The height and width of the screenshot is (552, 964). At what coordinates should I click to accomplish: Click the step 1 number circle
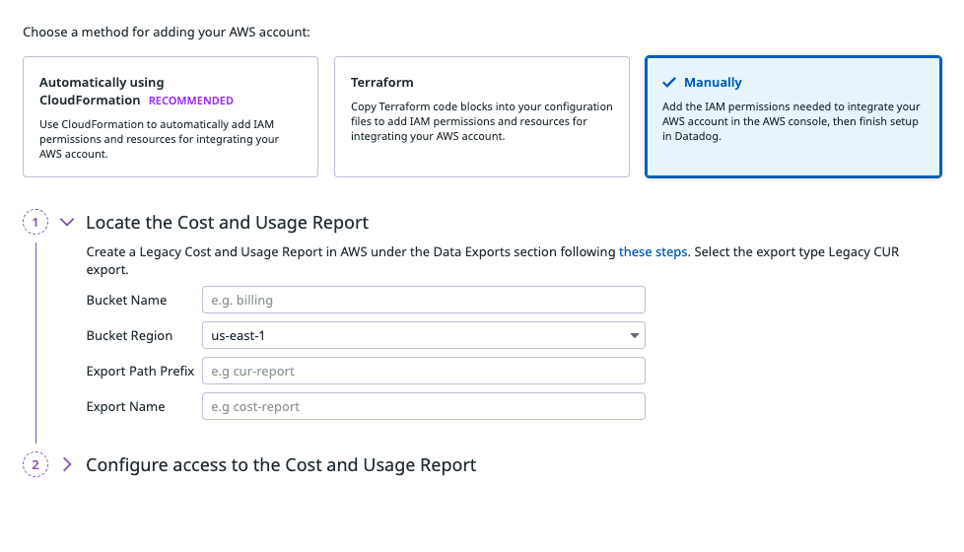coord(35,223)
